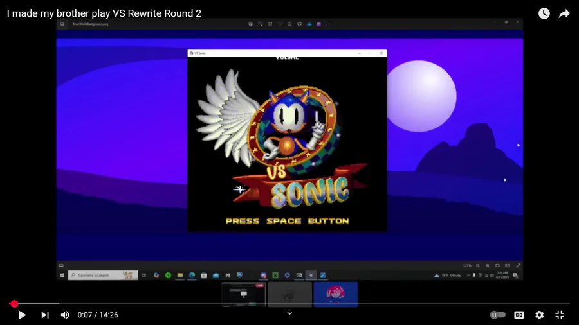579x325 pixels.
Task: Mute the video volume
Action: point(65,315)
